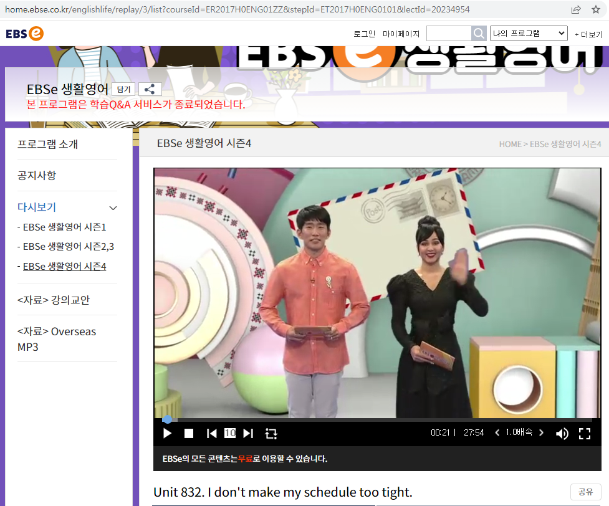
Task: Click the 27:54 total duration
Action: point(474,432)
